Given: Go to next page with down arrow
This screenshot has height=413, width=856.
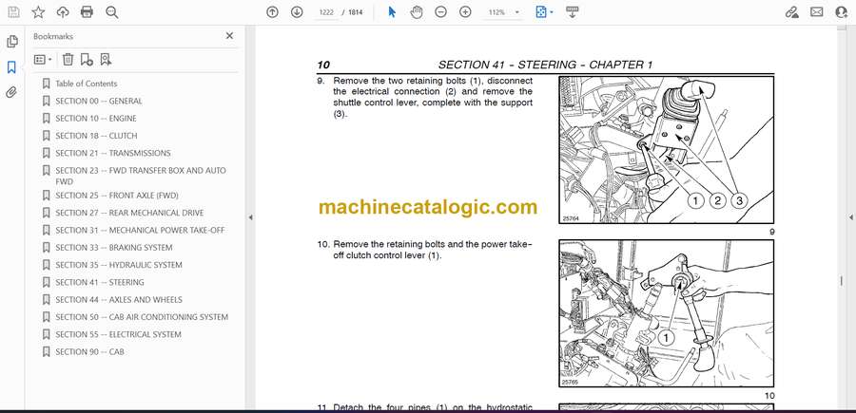Looking at the screenshot, I should (x=297, y=12).
